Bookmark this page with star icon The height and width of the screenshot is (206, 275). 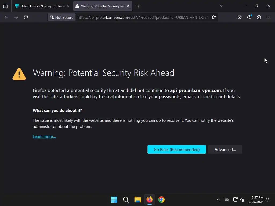coord(214,17)
